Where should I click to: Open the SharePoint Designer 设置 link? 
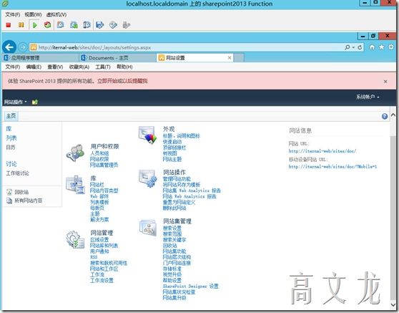(191, 286)
